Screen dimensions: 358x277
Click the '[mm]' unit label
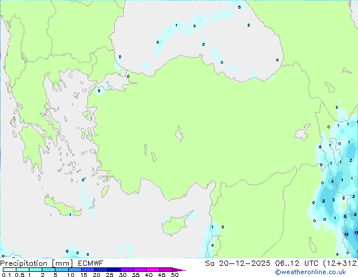pyautogui.click(x=63, y=263)
